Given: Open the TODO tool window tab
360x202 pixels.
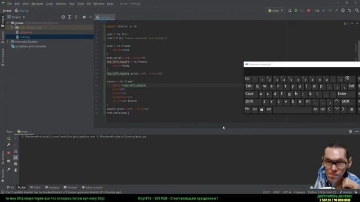Looking at the screenshot, I should click(35, 187).
